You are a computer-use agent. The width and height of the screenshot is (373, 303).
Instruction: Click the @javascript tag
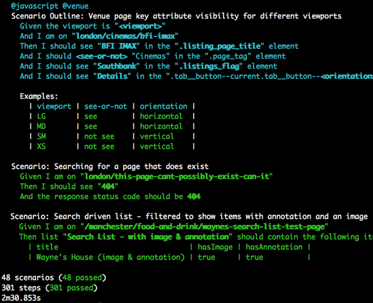coord(35,6)
